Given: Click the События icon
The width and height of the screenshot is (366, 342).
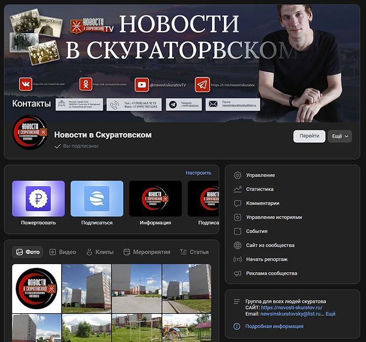Looking at the screenshot, I should [237, 231].
